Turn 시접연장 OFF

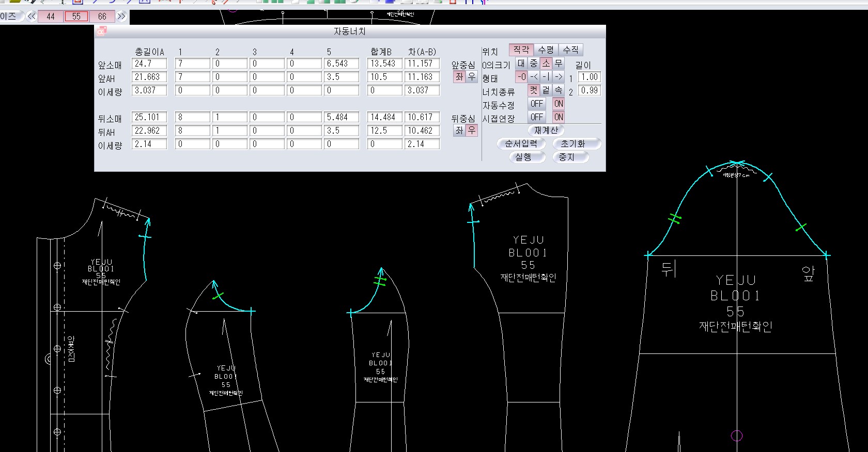tap(537, 117)
